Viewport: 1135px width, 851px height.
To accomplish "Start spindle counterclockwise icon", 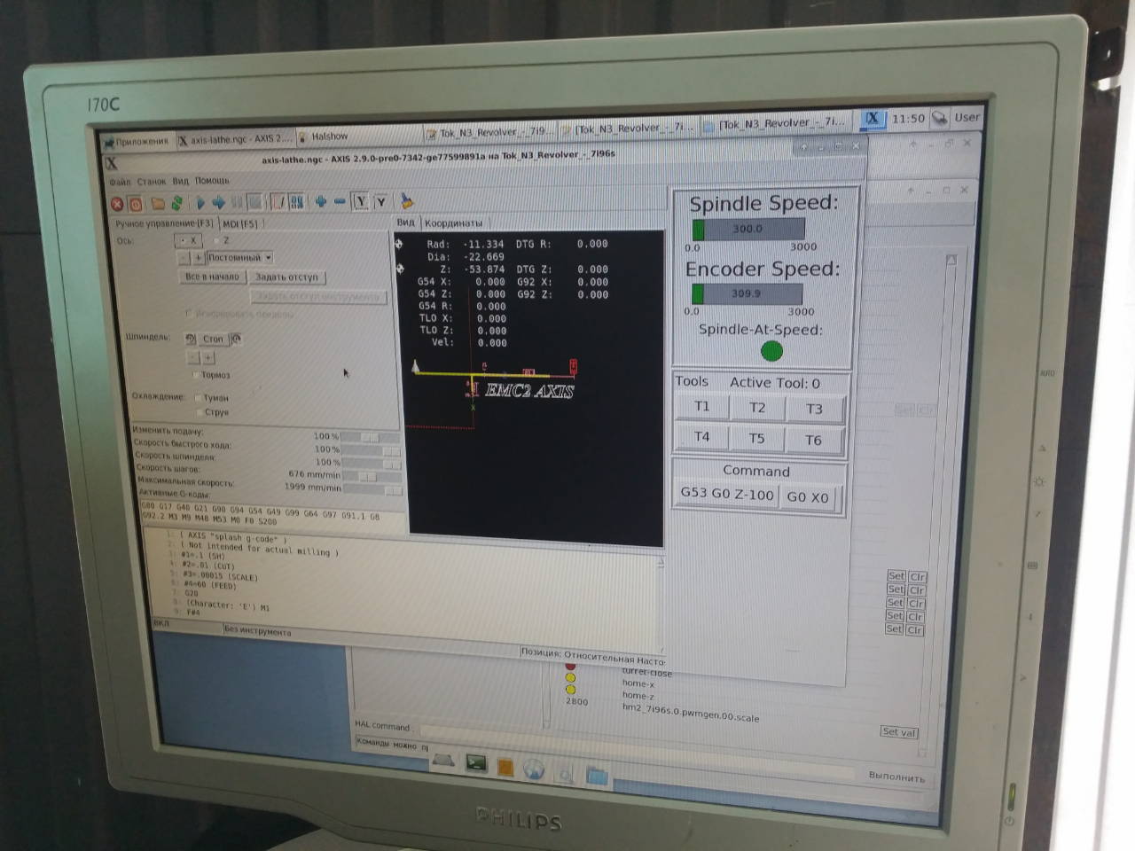I will point(191,339).
